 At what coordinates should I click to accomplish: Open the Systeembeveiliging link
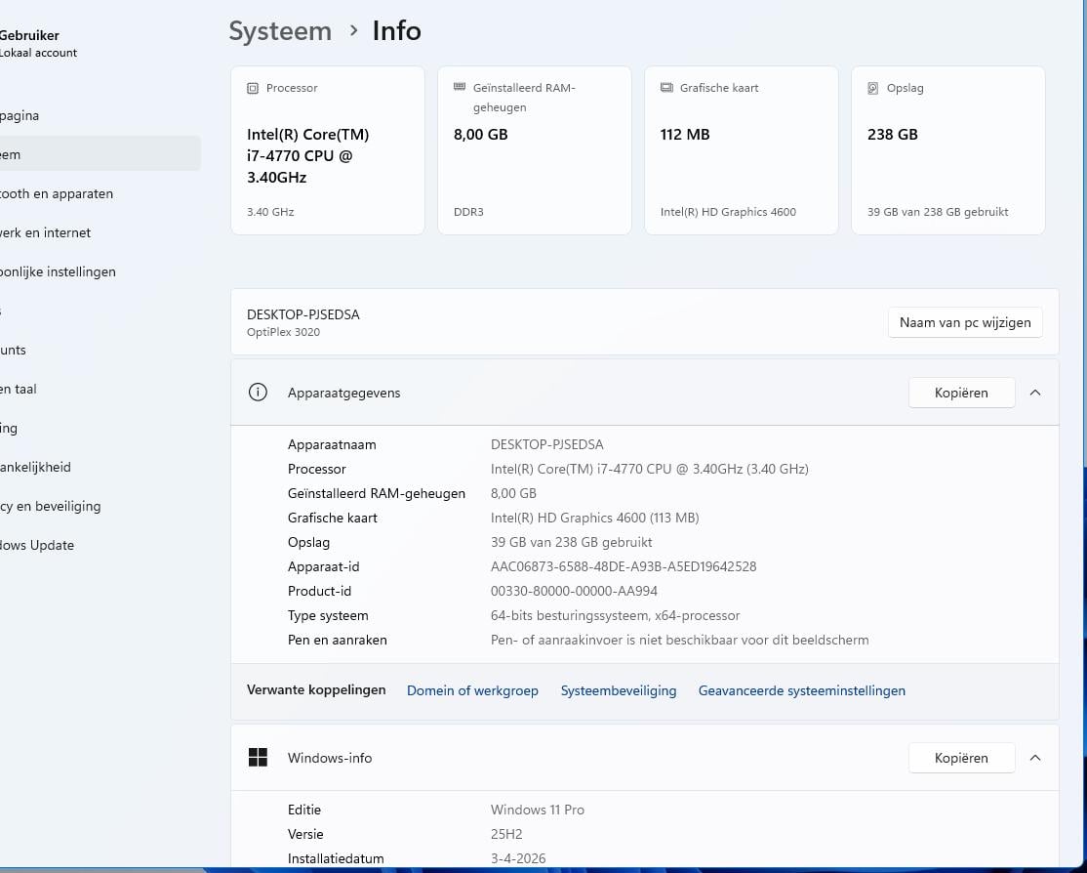pyautogui.click(x=618, y=690)
